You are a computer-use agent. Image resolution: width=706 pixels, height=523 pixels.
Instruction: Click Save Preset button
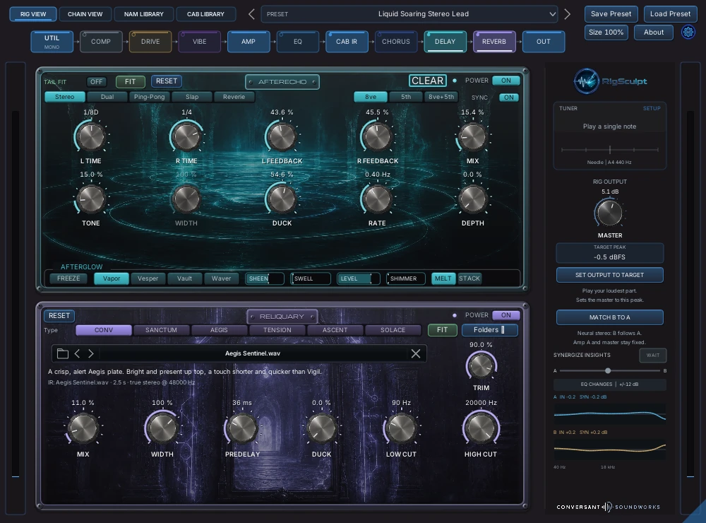pos(611,14)
